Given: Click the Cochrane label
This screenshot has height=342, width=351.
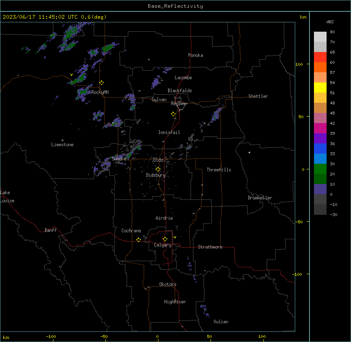Looking at the screenshot, I should [131, 231].
